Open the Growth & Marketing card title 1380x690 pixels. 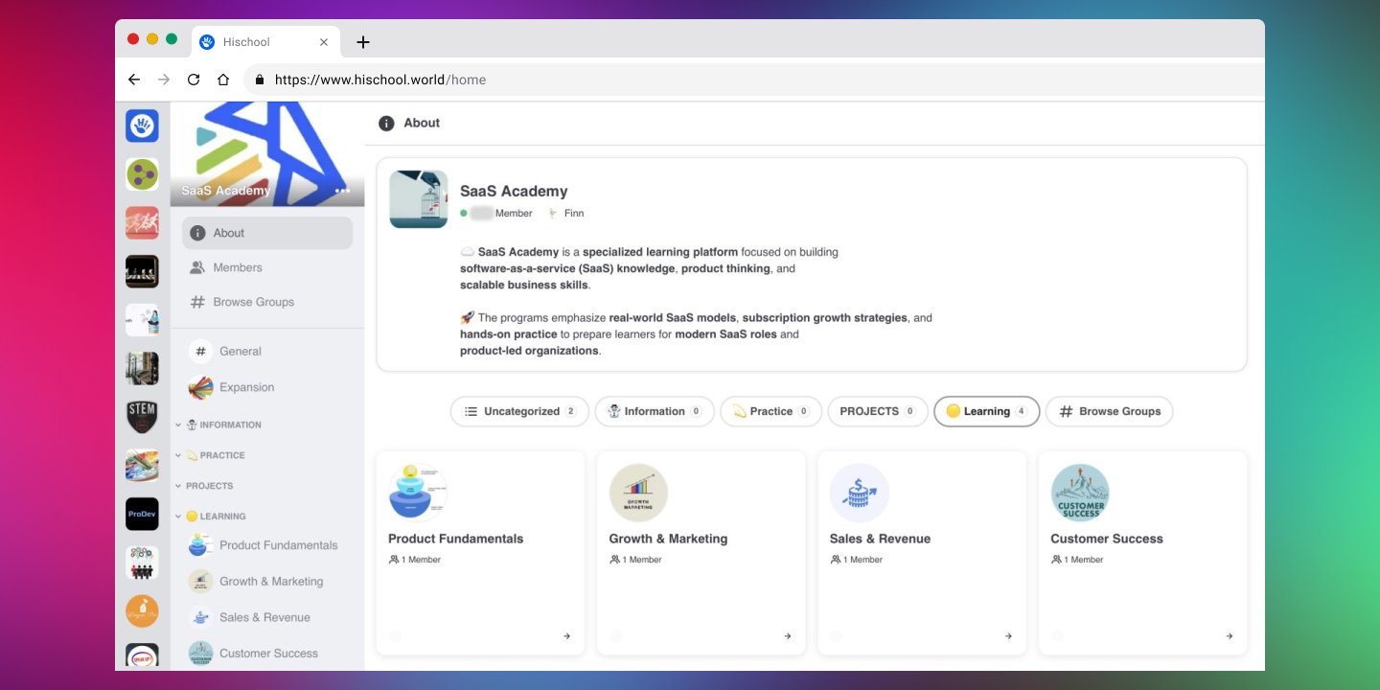point(668,539)
